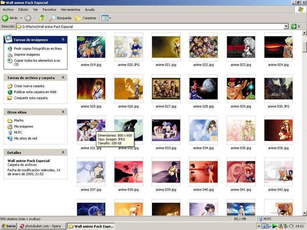307x230 pixels.
Task: Open the Archivo menu
Action: [8, 10]
